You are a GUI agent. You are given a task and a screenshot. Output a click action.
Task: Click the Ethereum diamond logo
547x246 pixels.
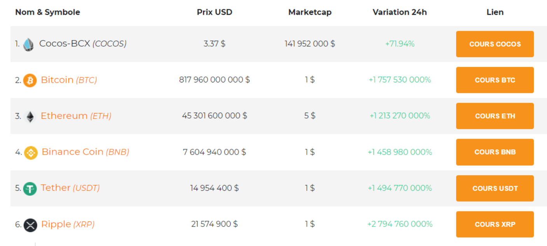(x=30, y=116)
